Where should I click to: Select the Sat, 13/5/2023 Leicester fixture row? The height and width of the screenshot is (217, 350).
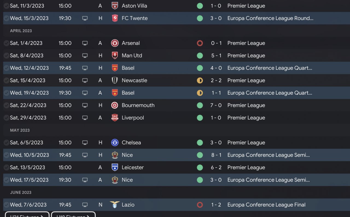click(164, 168)
